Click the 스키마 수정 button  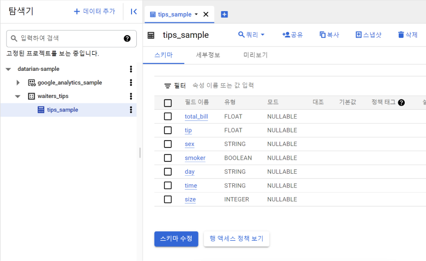click(x=176, y=239)
